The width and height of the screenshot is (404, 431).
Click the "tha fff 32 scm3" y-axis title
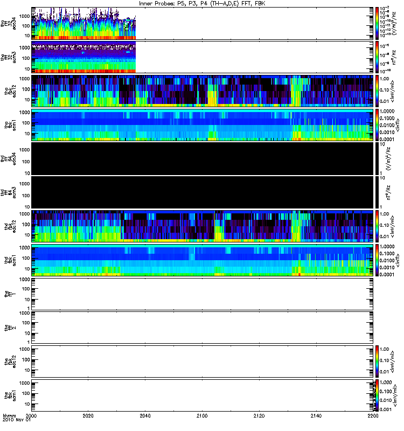tap(8, 57)
